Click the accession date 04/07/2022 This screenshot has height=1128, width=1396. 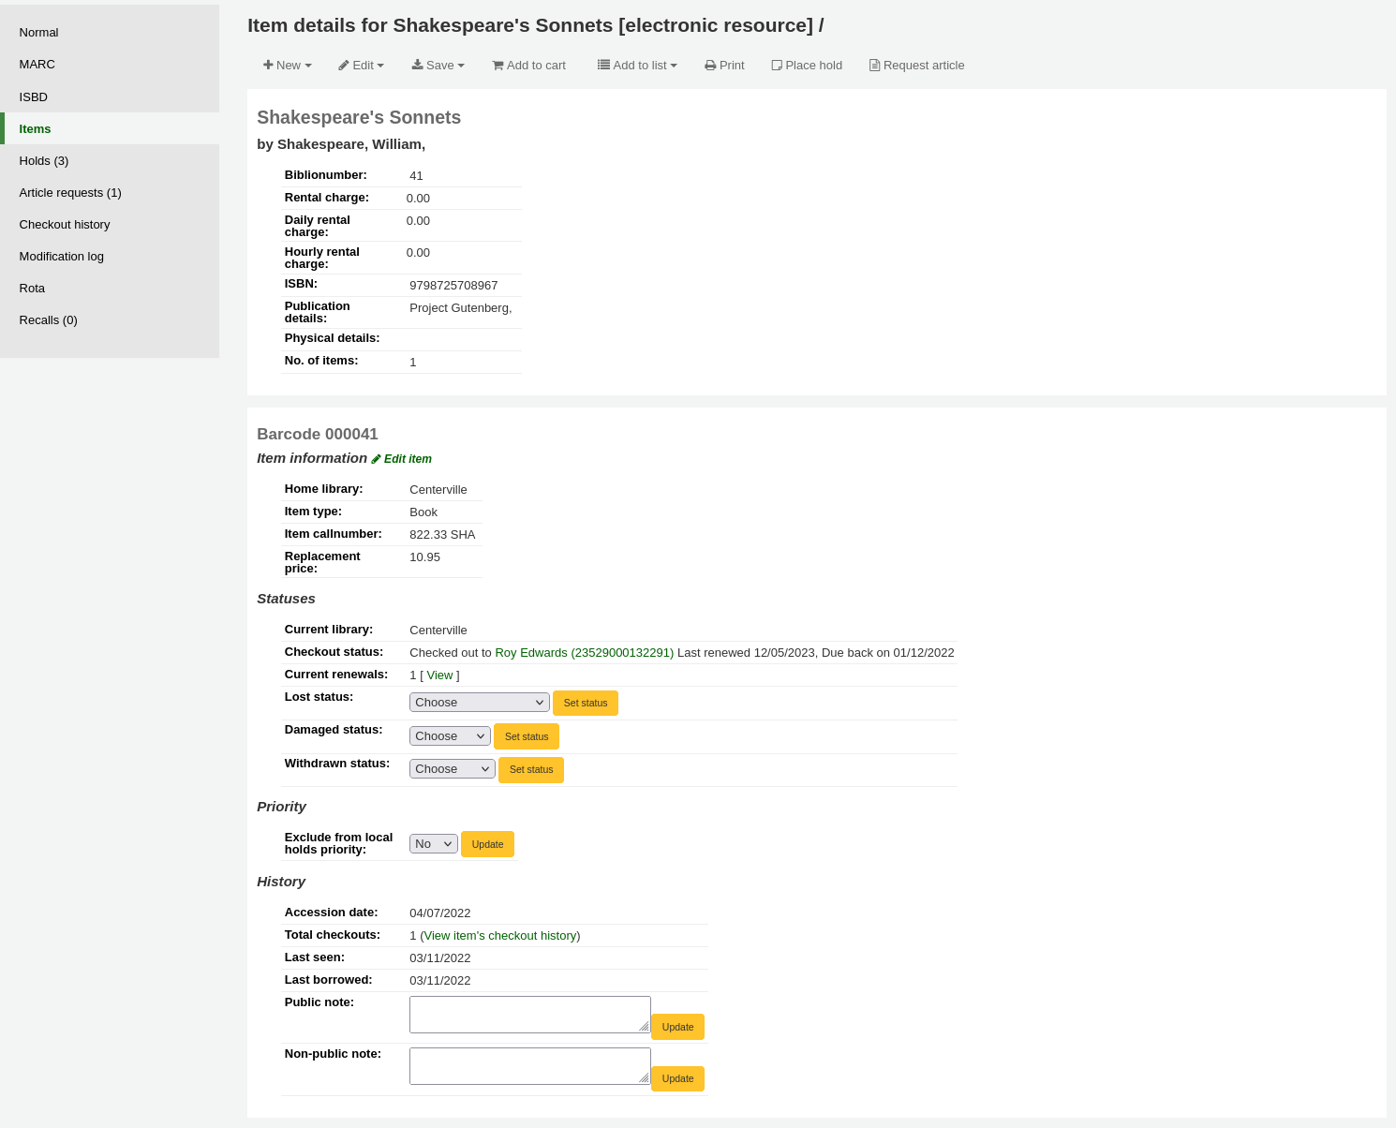click(440, 913)
